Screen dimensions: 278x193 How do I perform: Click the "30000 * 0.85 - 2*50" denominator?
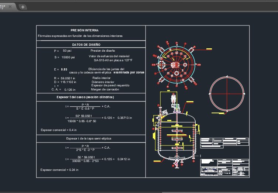[85, 161]
